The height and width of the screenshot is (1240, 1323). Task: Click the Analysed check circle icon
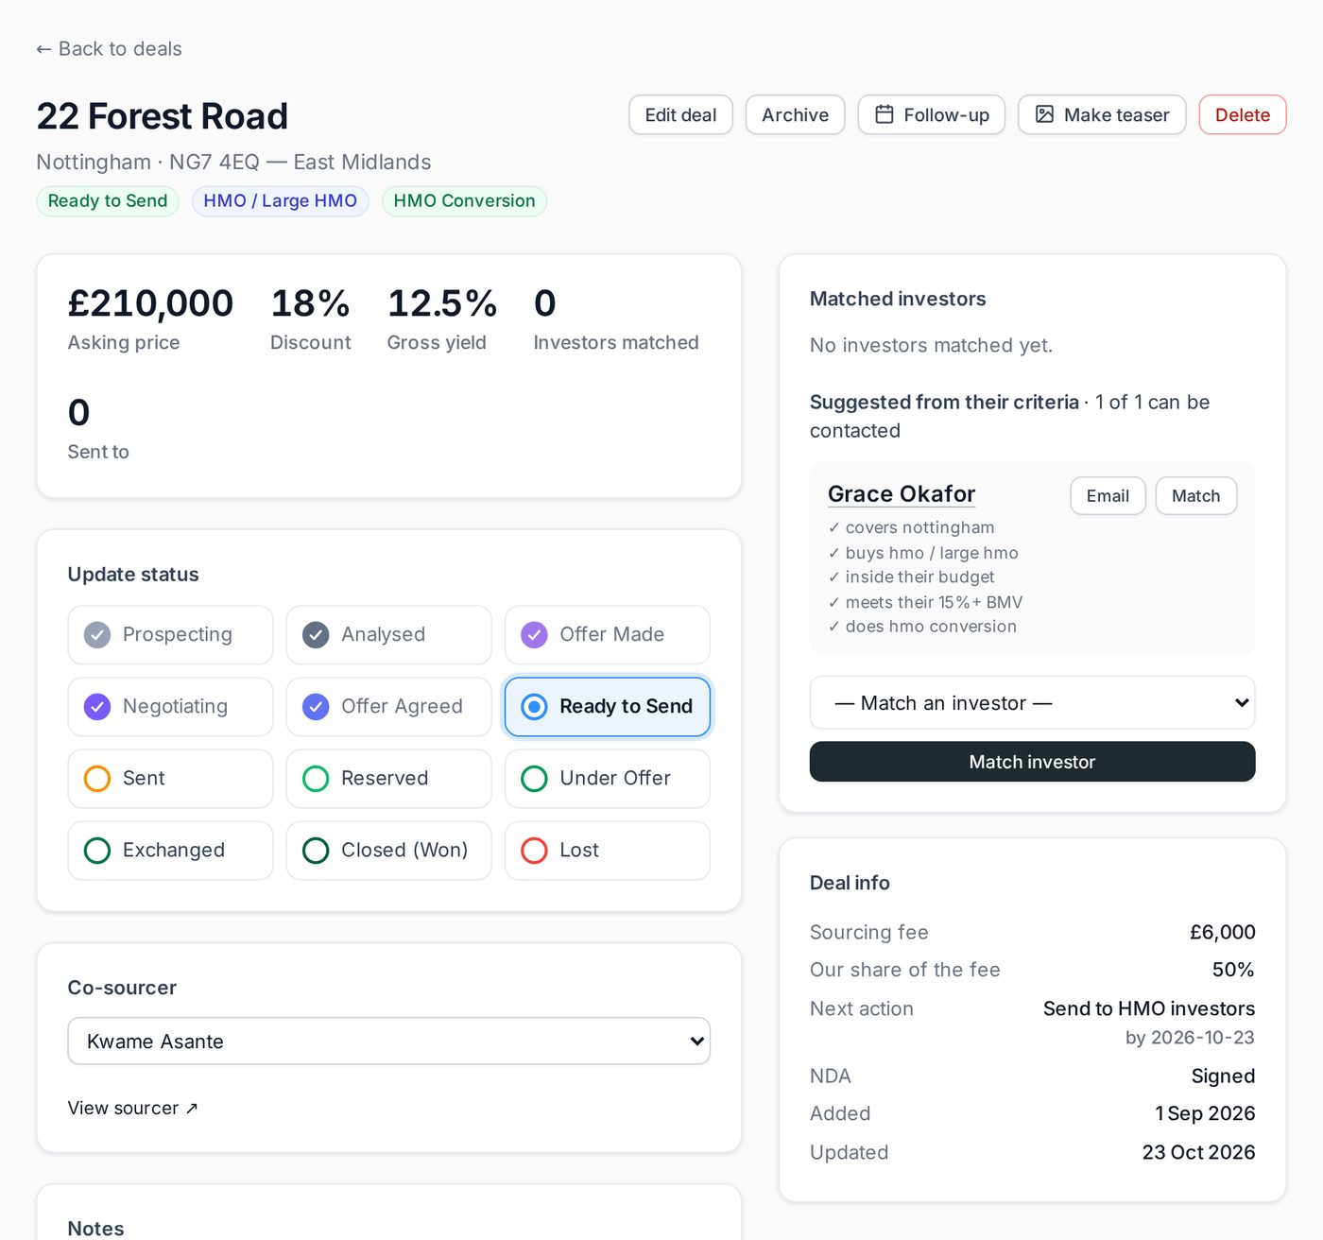[316, 635]
